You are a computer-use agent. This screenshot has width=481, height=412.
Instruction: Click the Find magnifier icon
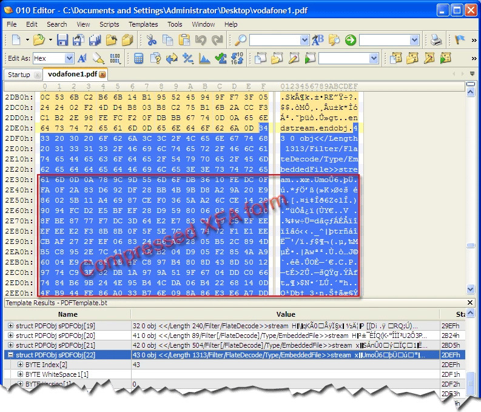pos(241,40)
